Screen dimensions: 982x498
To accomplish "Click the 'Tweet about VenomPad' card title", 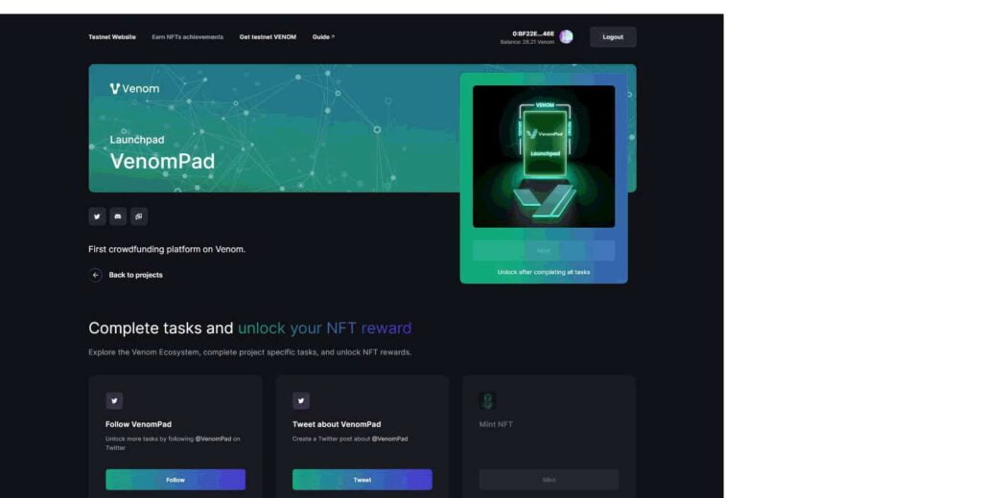I will 337,424.
